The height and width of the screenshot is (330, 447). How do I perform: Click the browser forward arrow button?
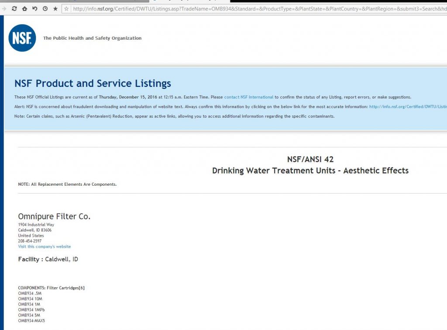pos(4,9)
